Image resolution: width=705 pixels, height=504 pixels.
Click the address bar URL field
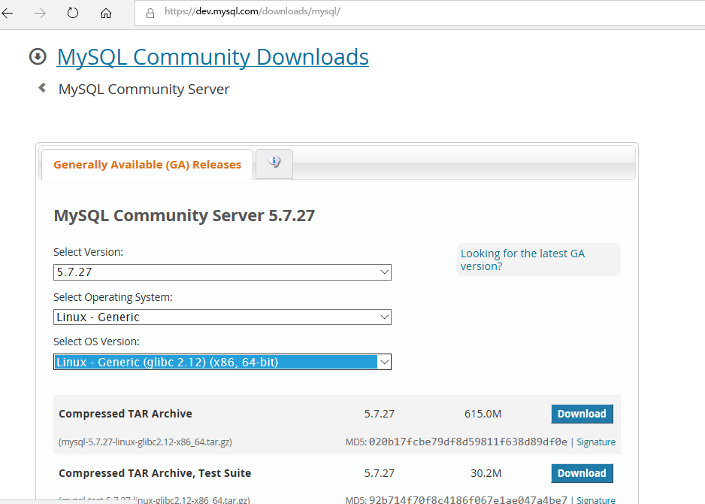(x=420, y=12)
